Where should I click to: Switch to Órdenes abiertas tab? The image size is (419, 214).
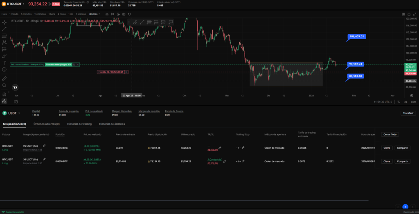pyautogui.click(x=47, y=124)
